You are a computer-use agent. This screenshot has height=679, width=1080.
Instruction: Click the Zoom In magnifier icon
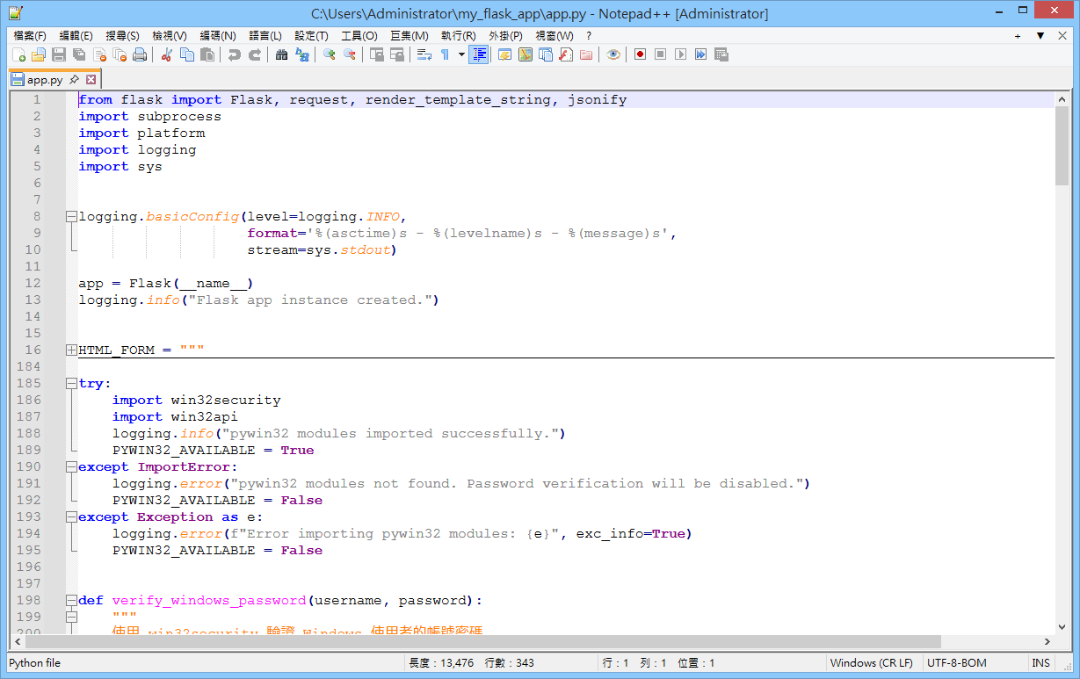coord(330,54)
